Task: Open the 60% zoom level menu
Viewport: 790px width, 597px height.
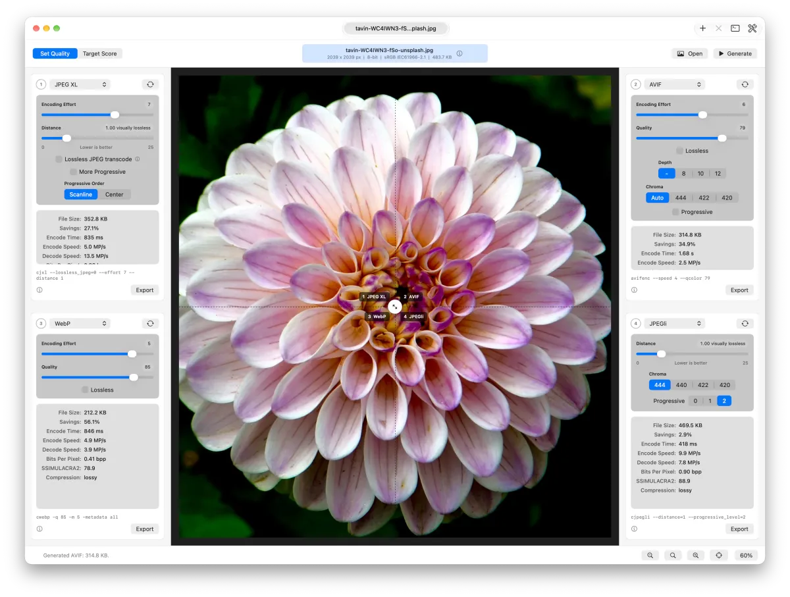Action: (746, 556)
